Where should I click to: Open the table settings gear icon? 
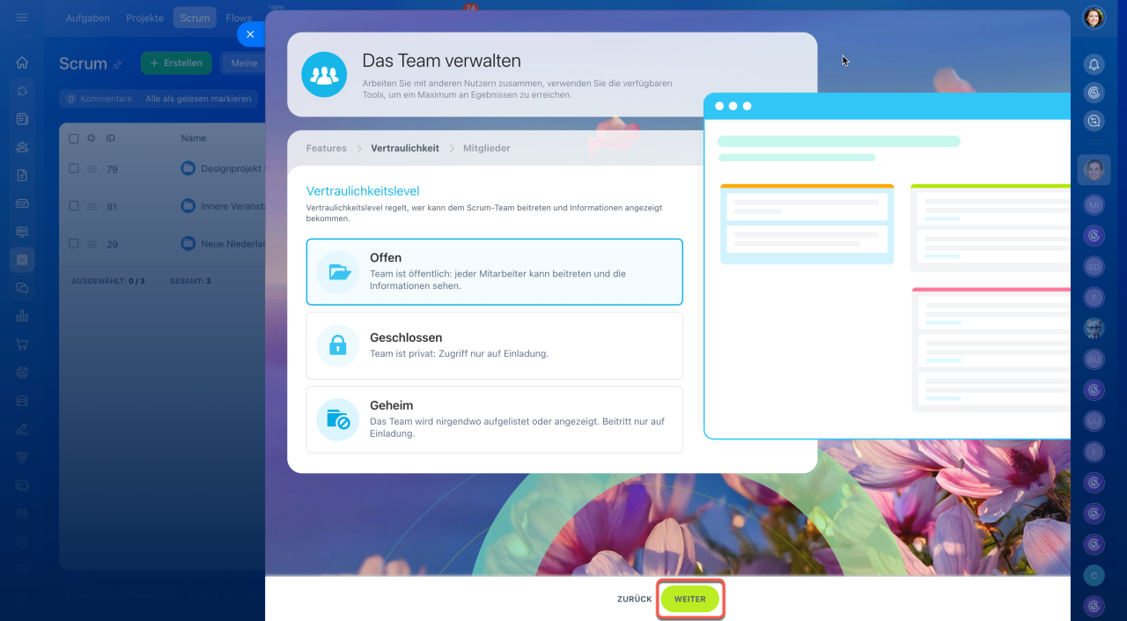91,138
